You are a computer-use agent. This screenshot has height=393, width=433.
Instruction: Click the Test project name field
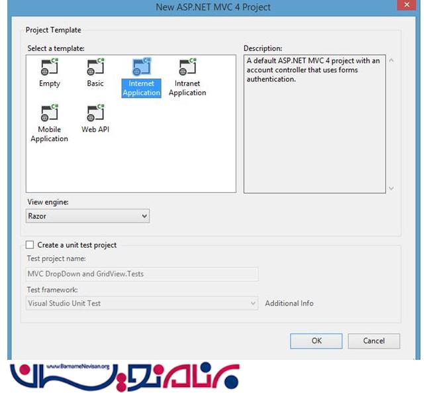click(142, 274)
